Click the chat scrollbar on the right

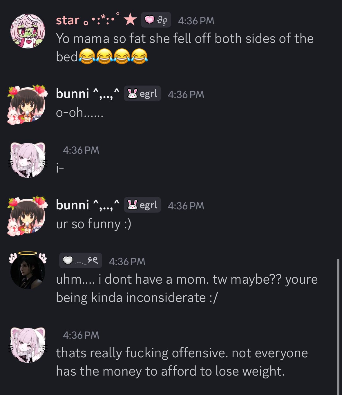tap(338, 327)
